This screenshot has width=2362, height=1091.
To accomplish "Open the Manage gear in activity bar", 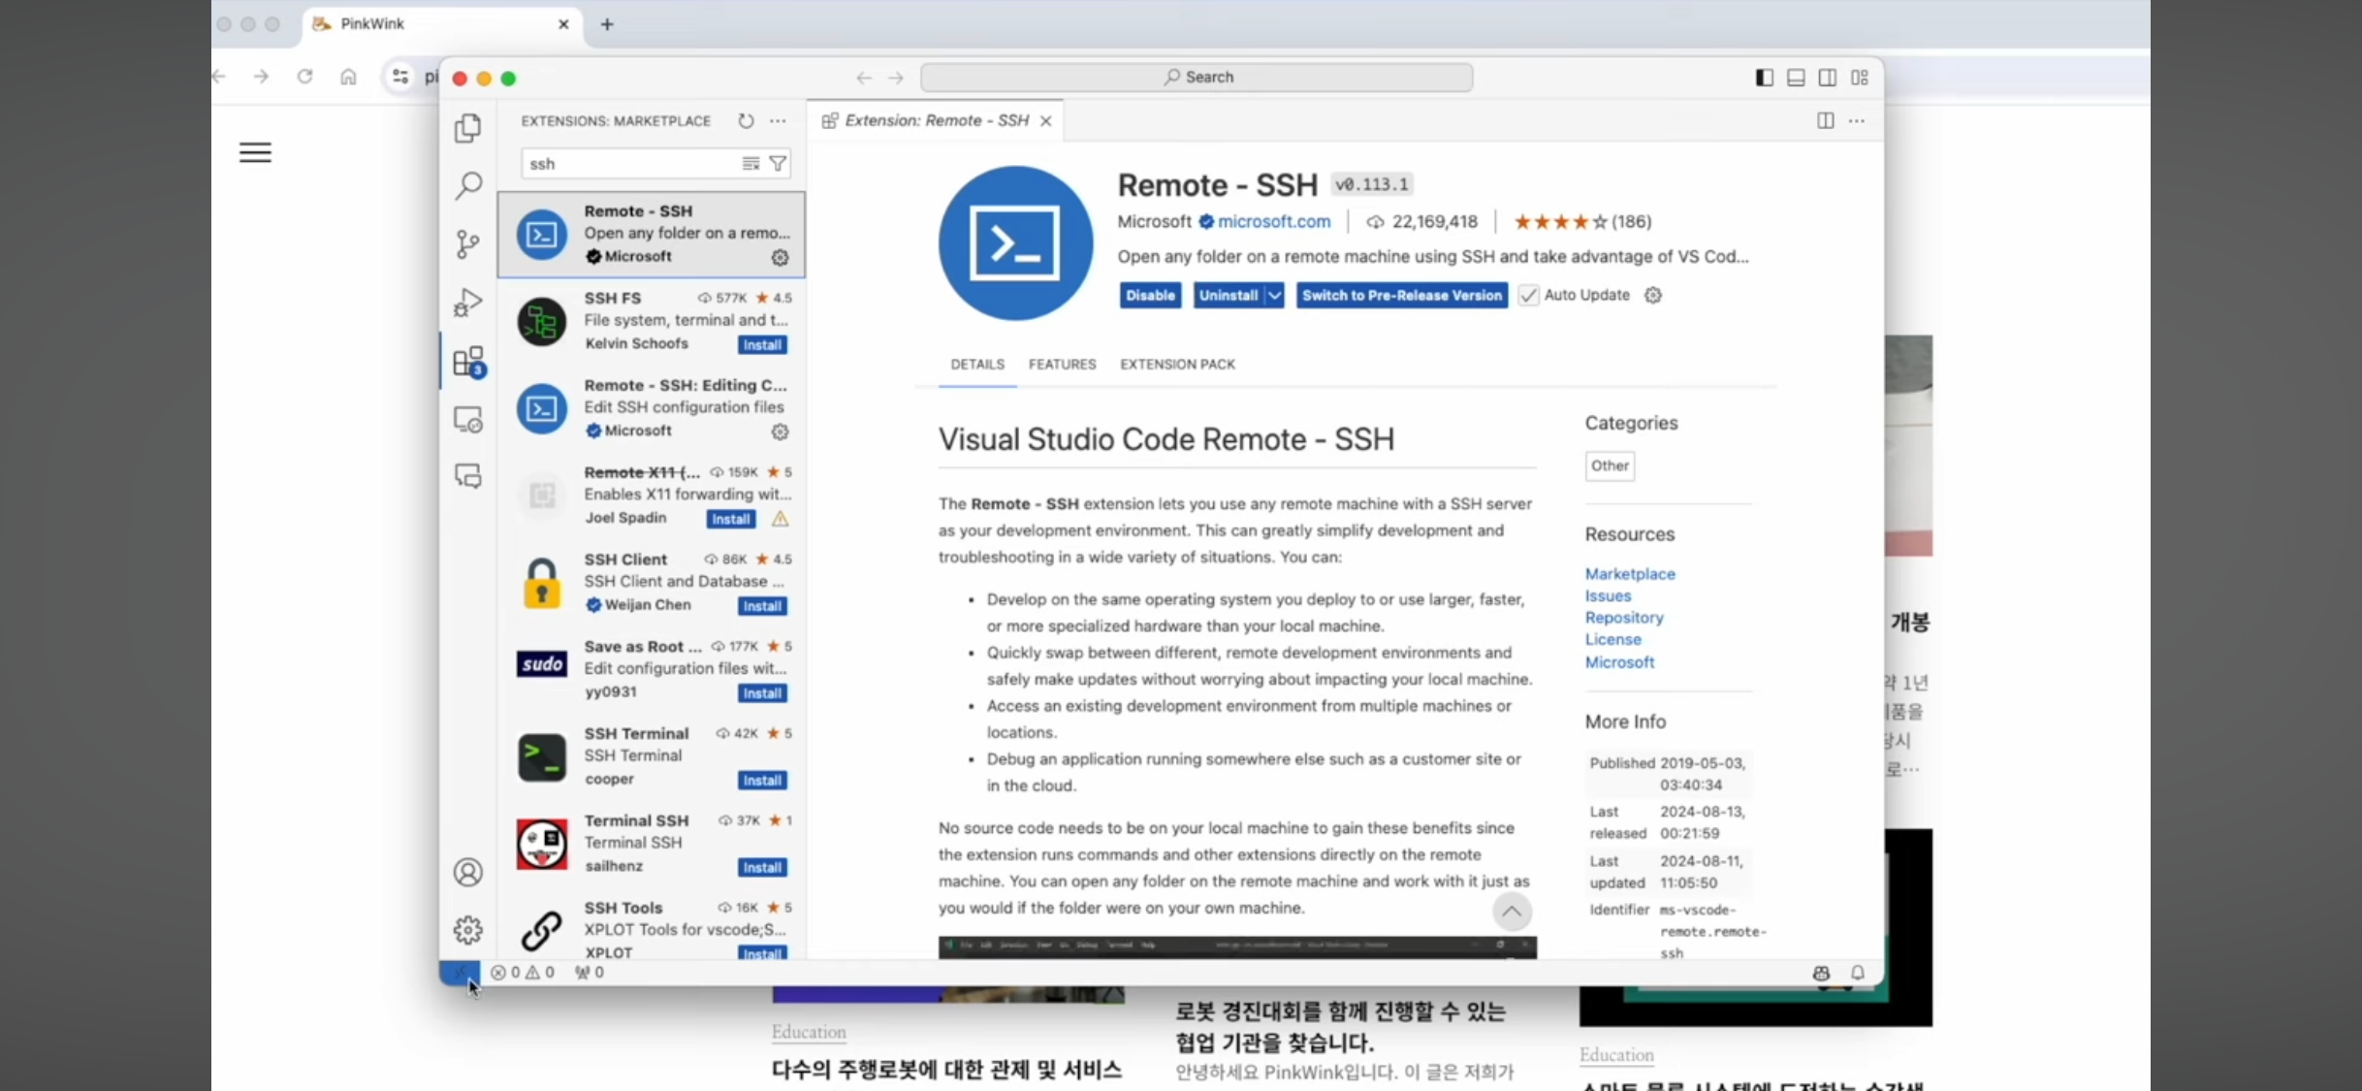I will click(x=468, y=930).
